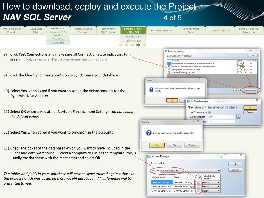Open Download Files tab

(36, 30)
